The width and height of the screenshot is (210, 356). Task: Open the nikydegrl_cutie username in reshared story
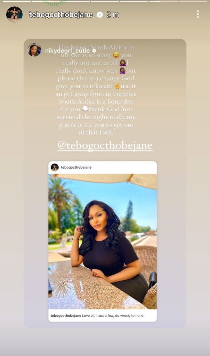pos(67,51)
